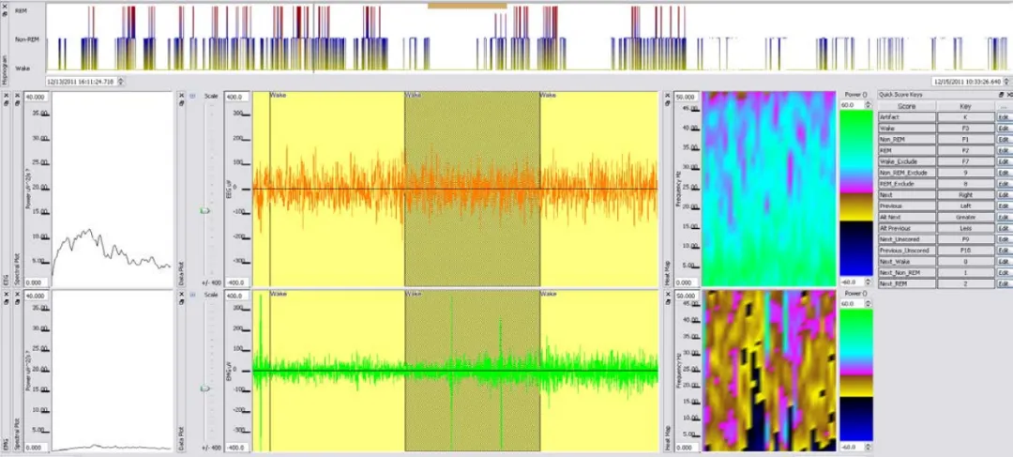The height and width of the screenshot is (457, 1013).
Task: Select the Key column header
Action: coord(966,106)
